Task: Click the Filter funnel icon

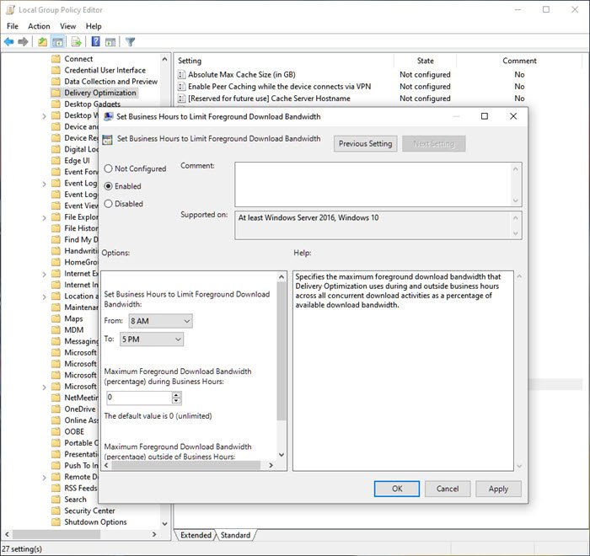Action: (130, 42)
